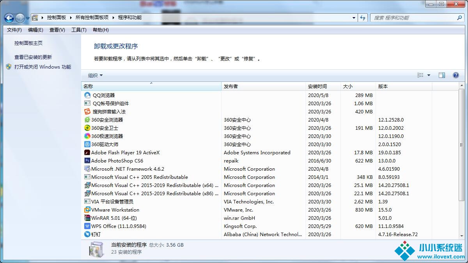This screenshot has height=263, width=468.
Task: Click the Adobe PhotoShop CS6 icon
Action: [87, 161]
